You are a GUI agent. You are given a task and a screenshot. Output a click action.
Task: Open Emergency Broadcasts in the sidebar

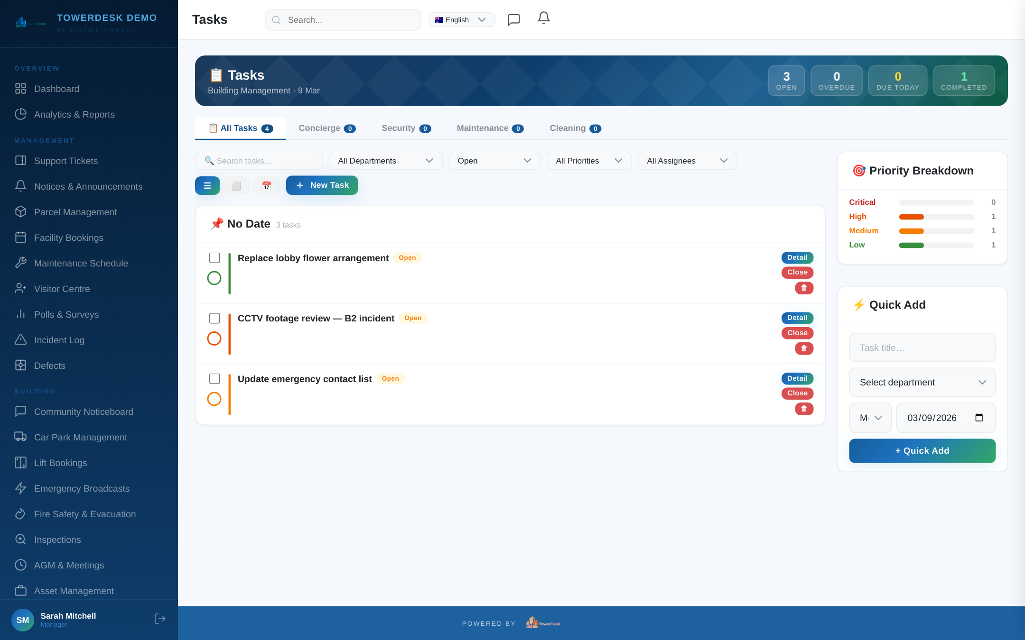(x=82, y=488)
